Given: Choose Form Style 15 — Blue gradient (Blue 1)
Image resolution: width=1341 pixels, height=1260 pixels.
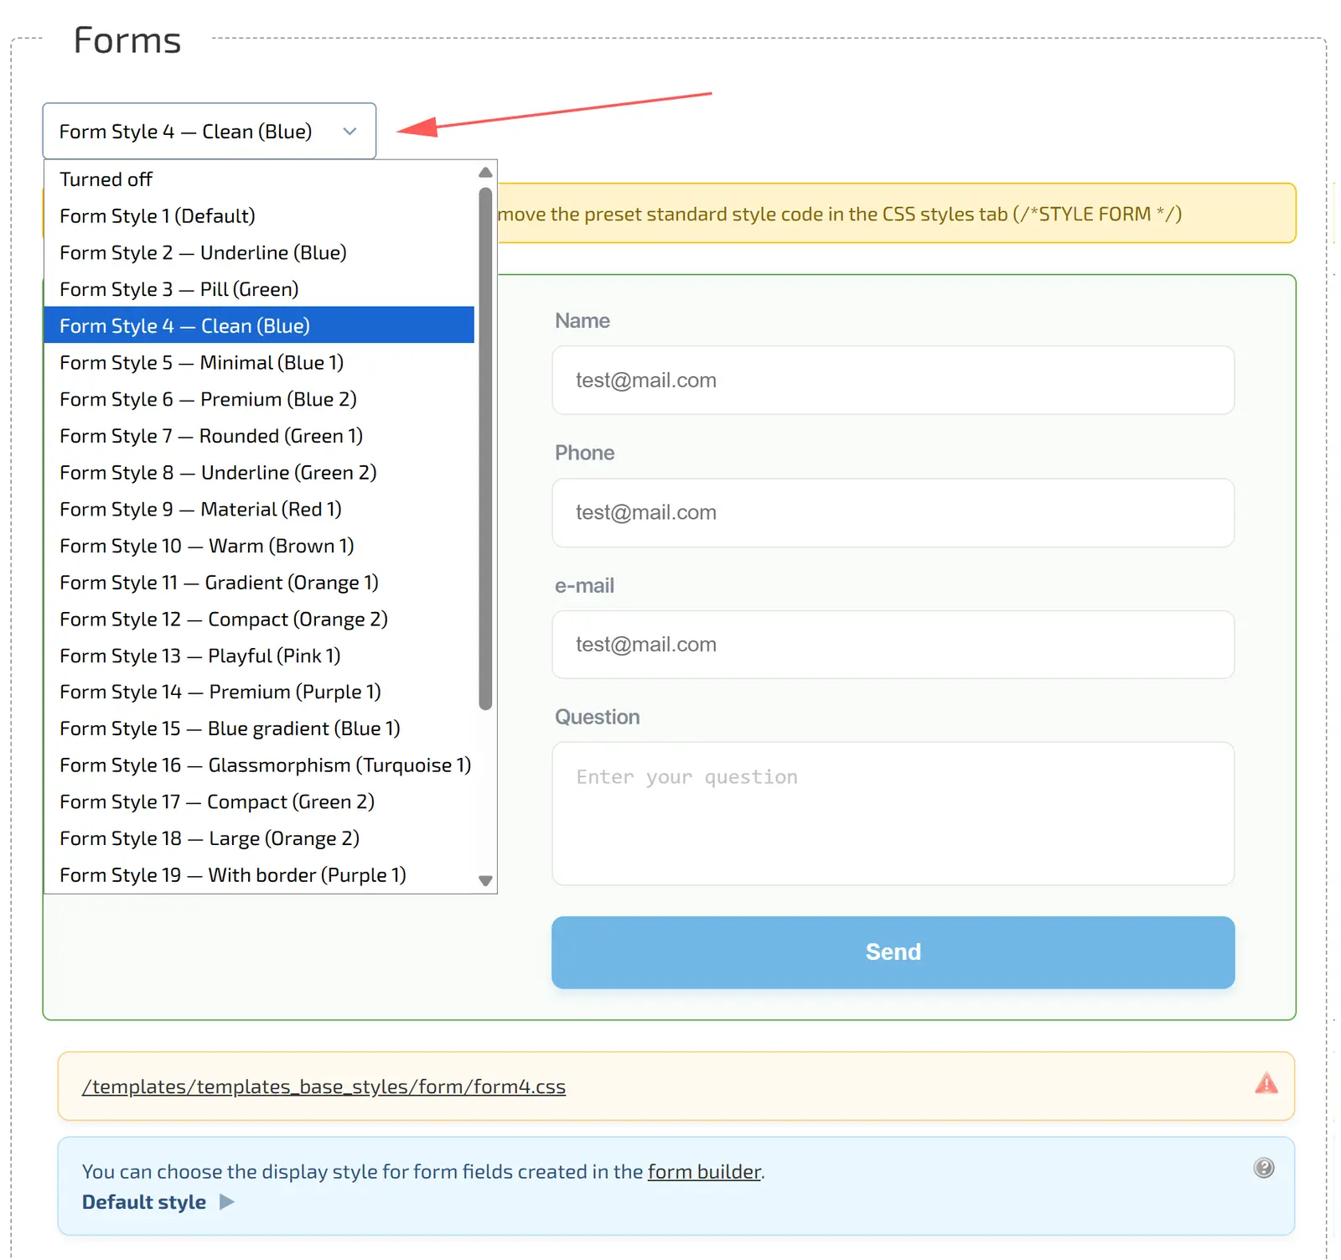Looking at the screenshot, I should (x=259, y=729).
